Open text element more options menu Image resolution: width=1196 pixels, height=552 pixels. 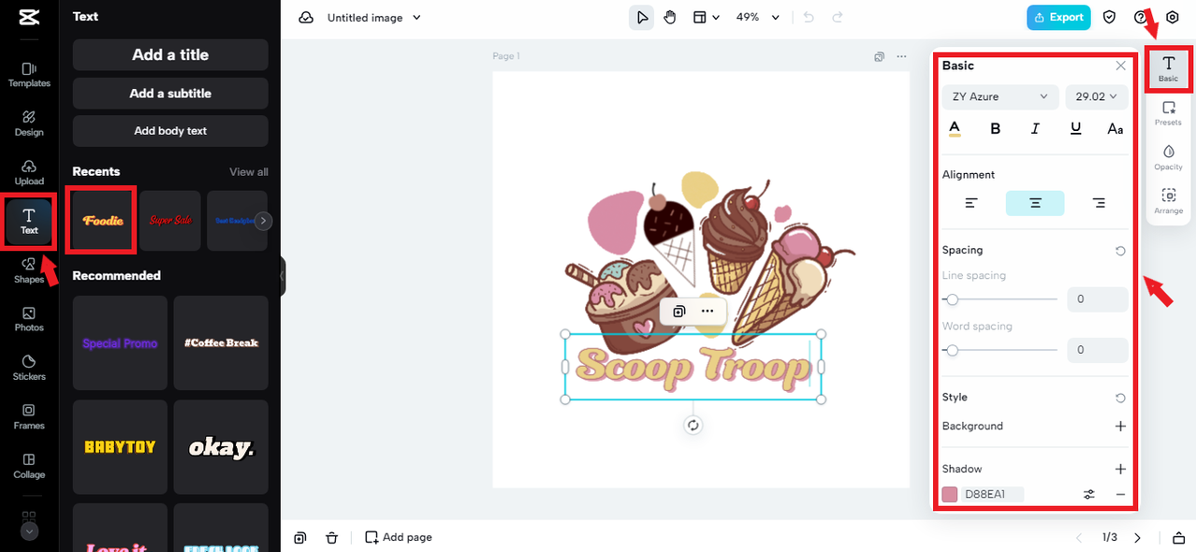click(707, 311)
